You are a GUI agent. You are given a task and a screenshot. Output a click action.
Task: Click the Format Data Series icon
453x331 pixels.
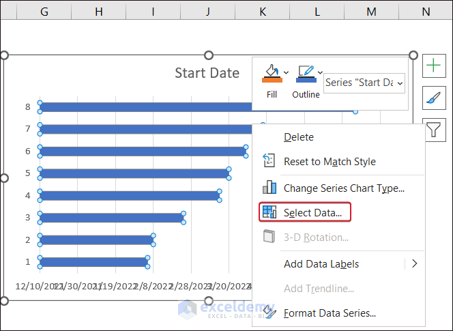click(269, 313)
